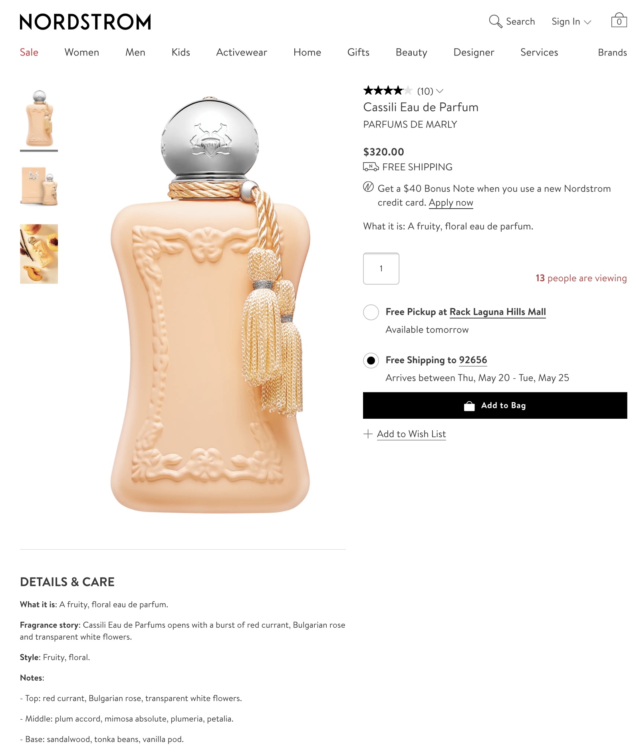Open the Designer menu

pos(474,52)
